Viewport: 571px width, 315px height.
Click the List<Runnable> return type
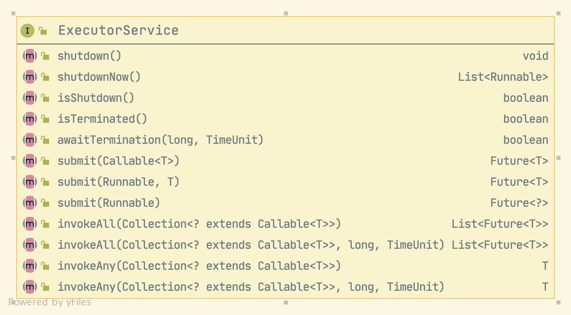[x=503, y=77]
